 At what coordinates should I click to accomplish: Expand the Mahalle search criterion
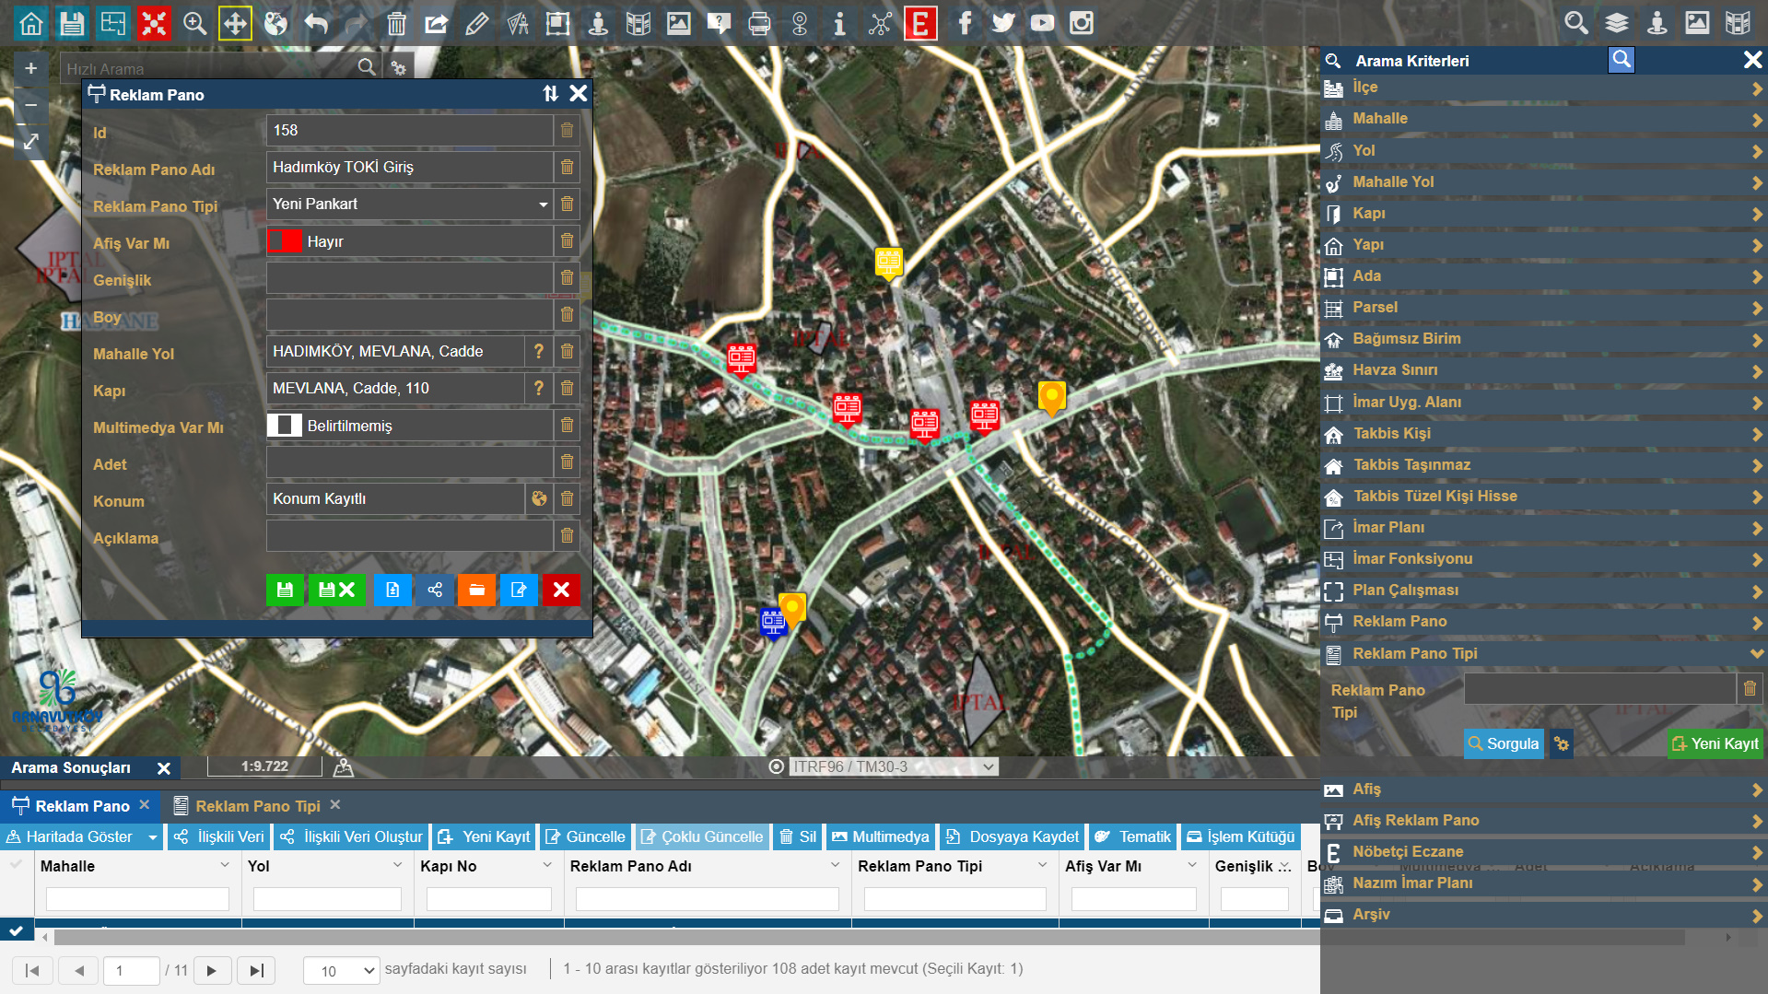(1542, 119)
